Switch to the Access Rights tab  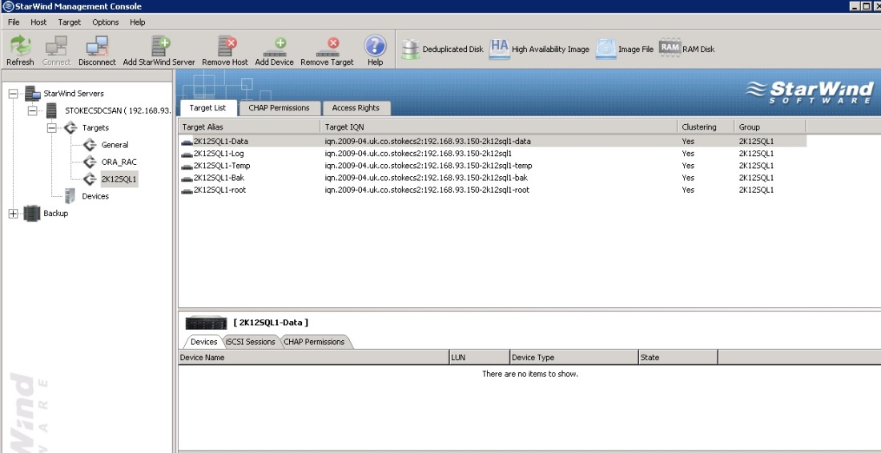356,108
